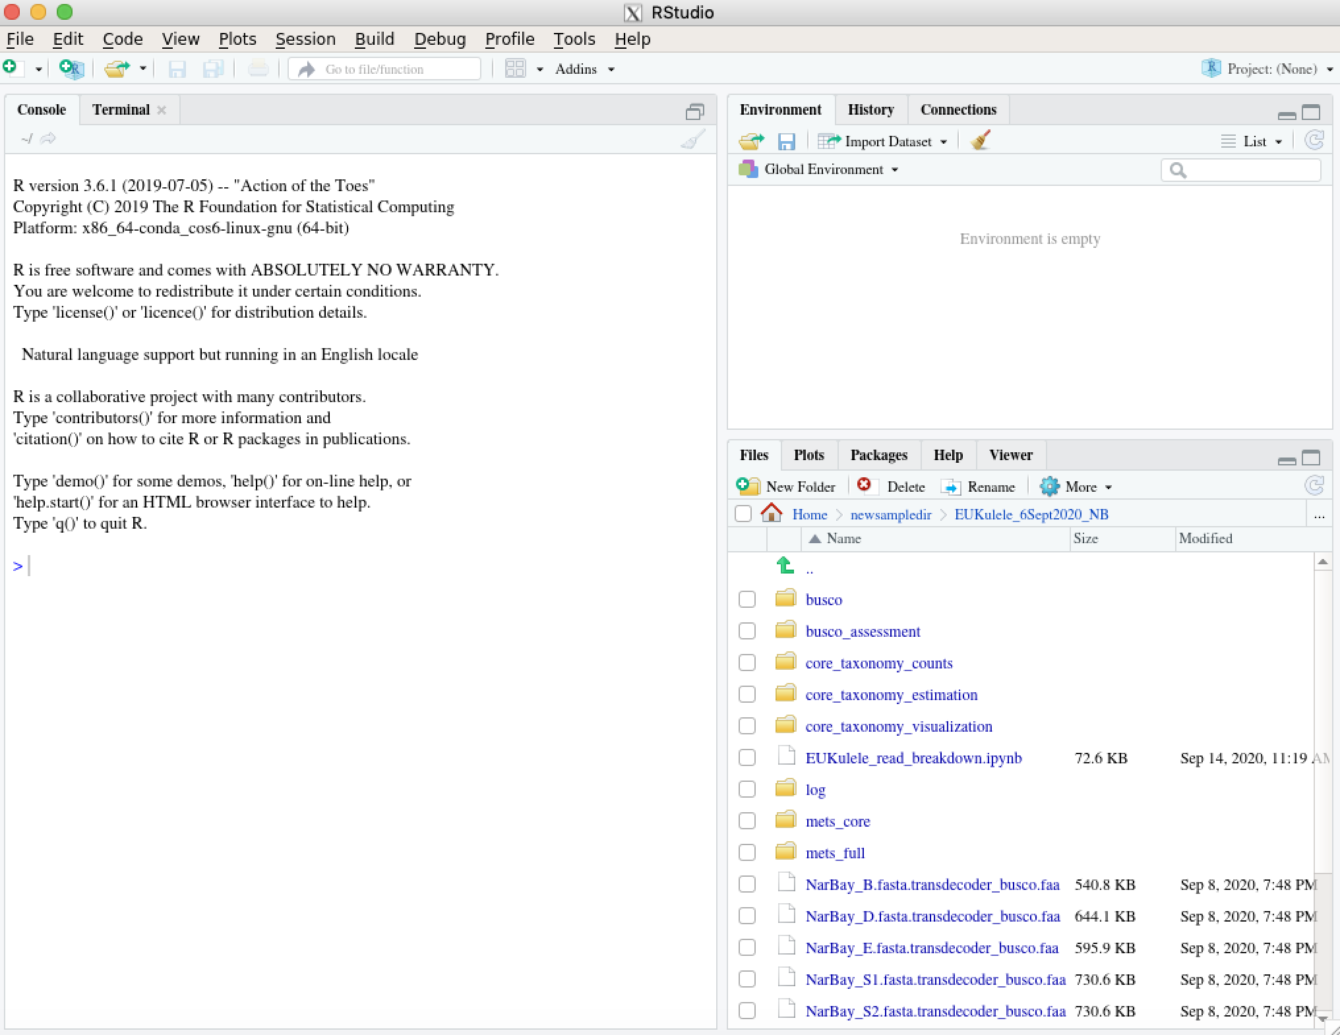This screenshot has width=1340, height=1035.
Task: Open the Tools menu item
Action: point(573,38)
